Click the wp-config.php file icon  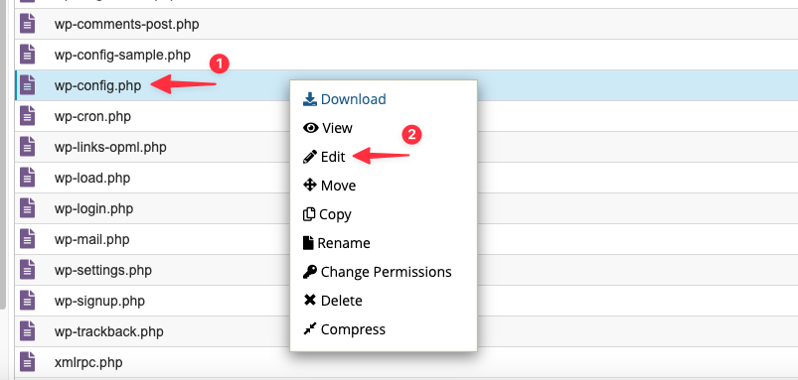click(x=28, y=85)
